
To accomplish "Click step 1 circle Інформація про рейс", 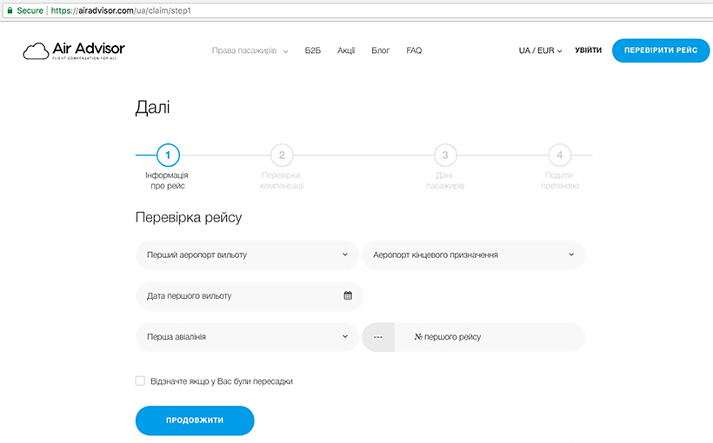I will click(x=168, y=155).
